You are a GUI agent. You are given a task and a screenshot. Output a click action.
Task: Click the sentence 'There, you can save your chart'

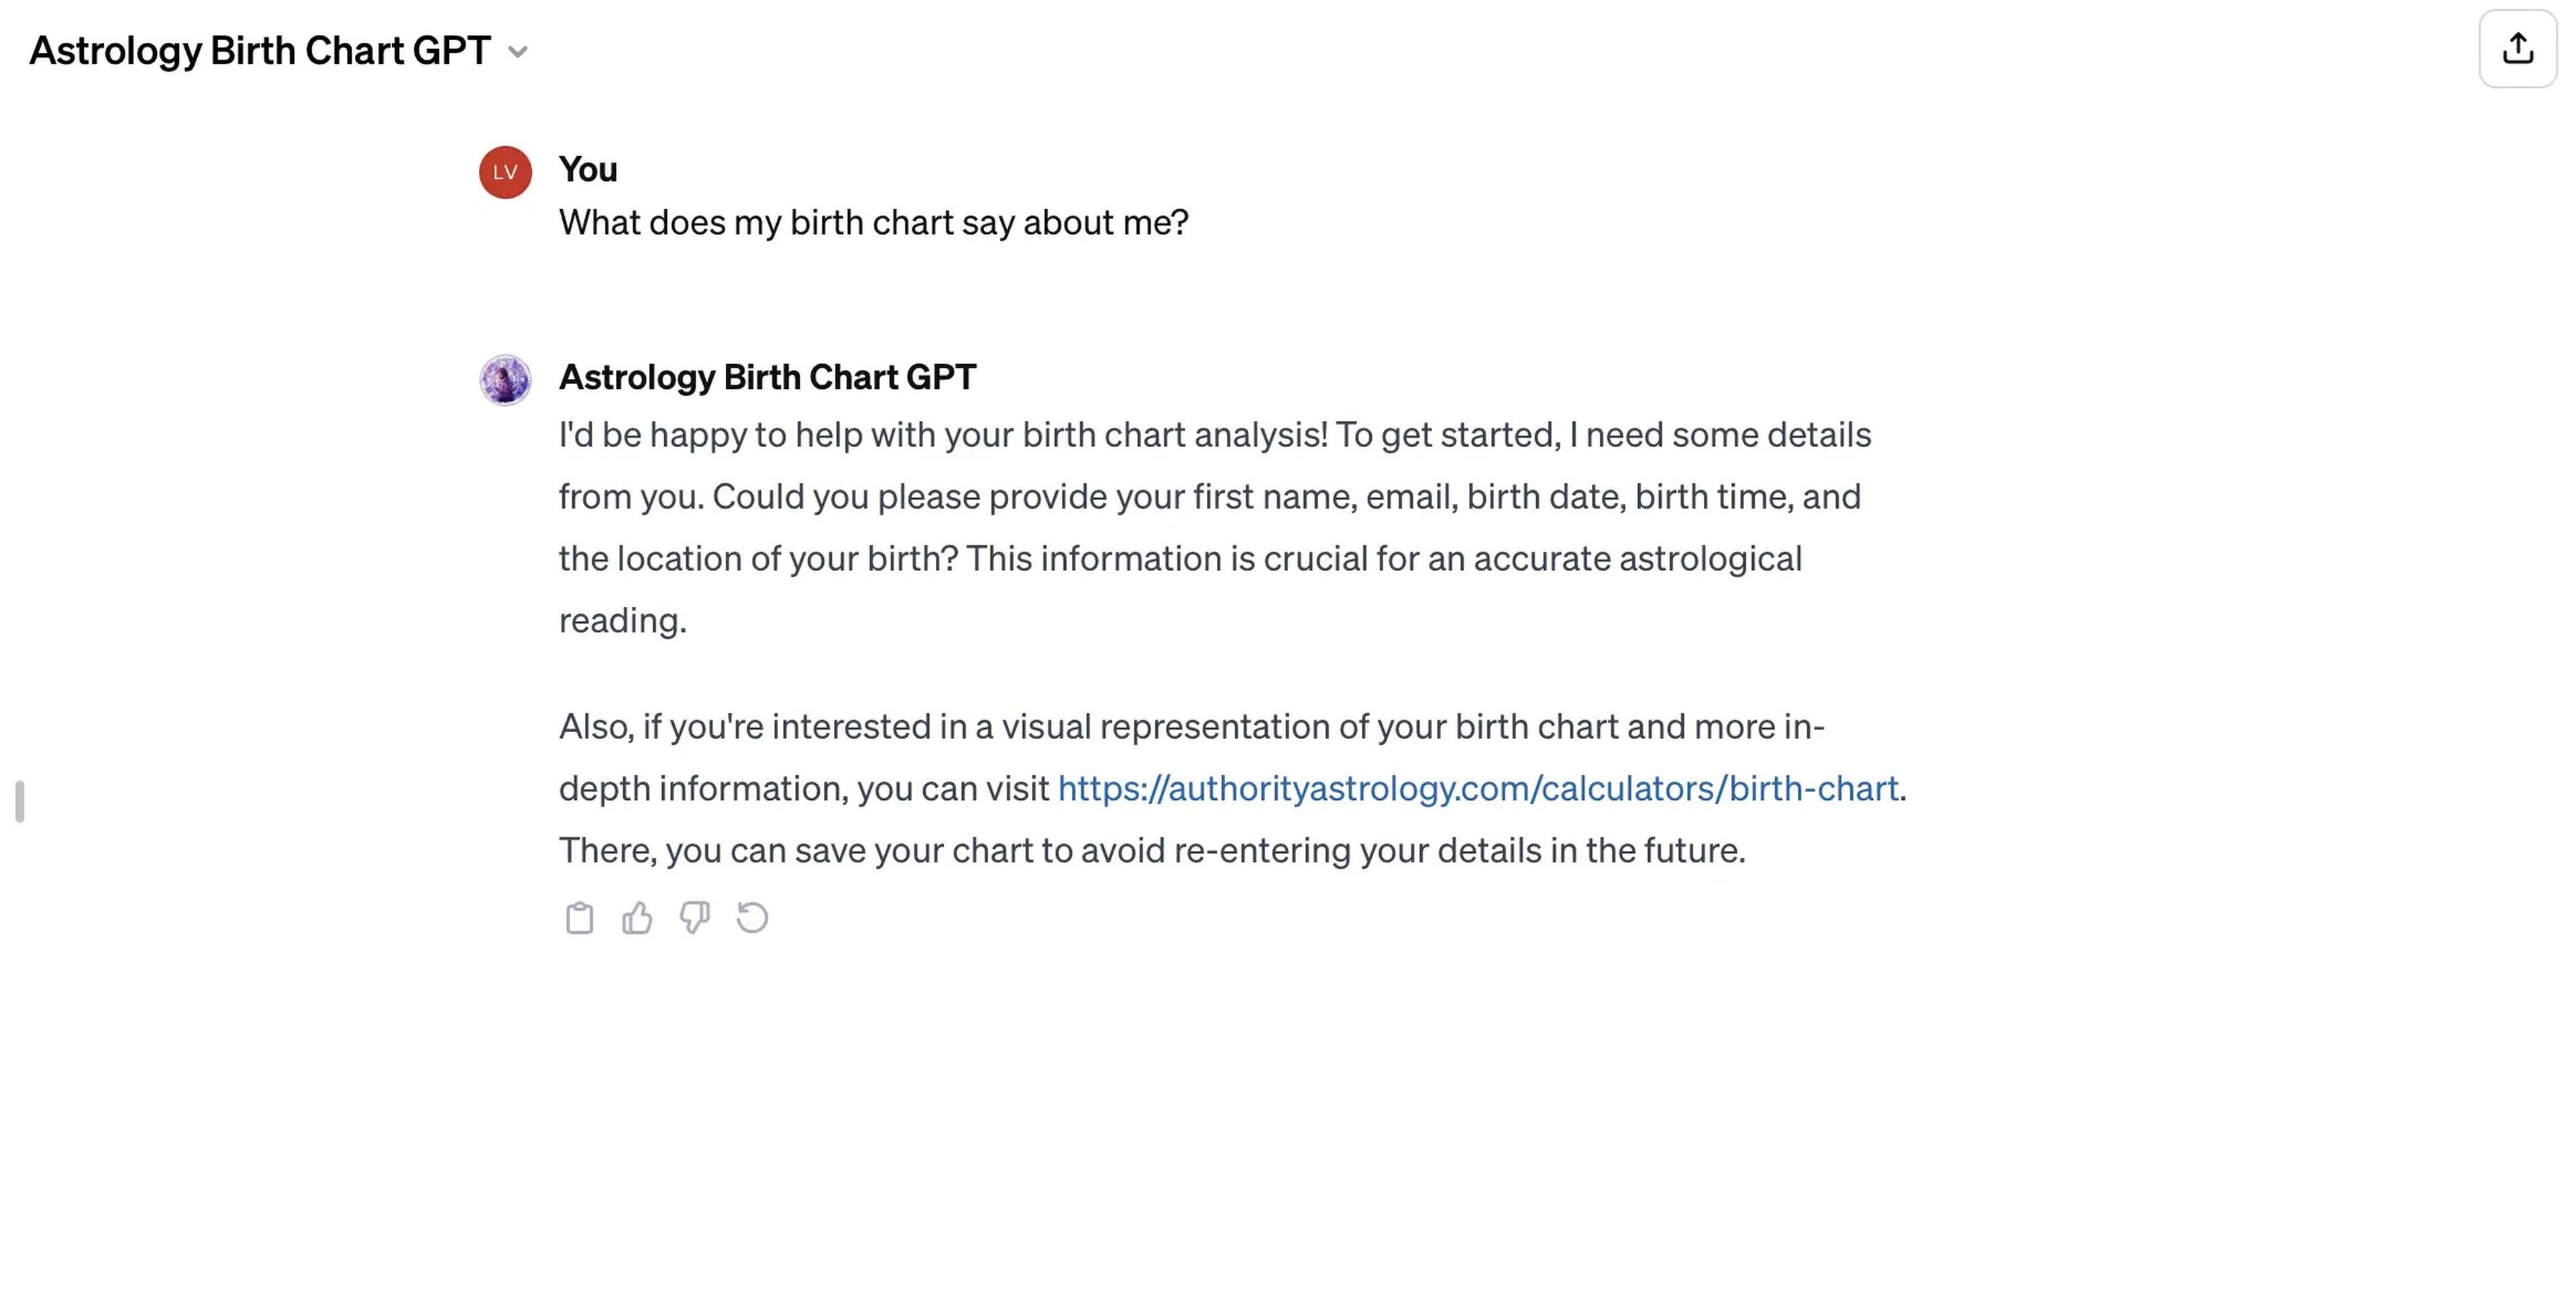tap(1152, 850)
